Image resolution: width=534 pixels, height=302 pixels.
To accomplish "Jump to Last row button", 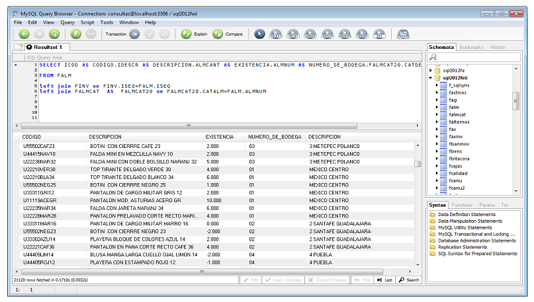I will point(384,280).
